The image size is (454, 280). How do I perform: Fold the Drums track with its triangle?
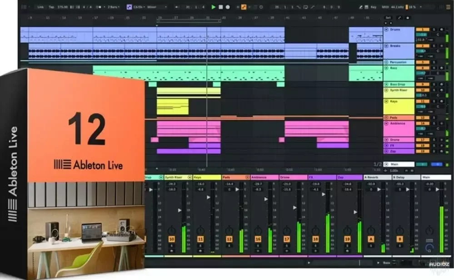386,29
